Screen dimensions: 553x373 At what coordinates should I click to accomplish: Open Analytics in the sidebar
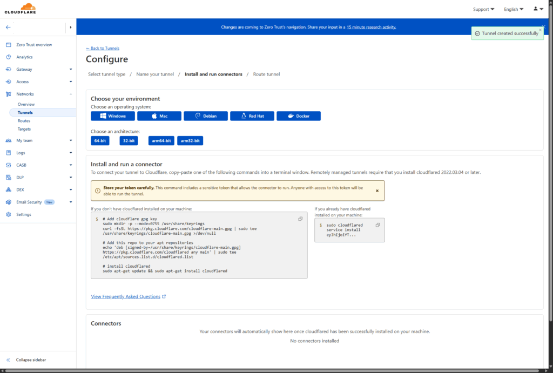pos(24,57)
